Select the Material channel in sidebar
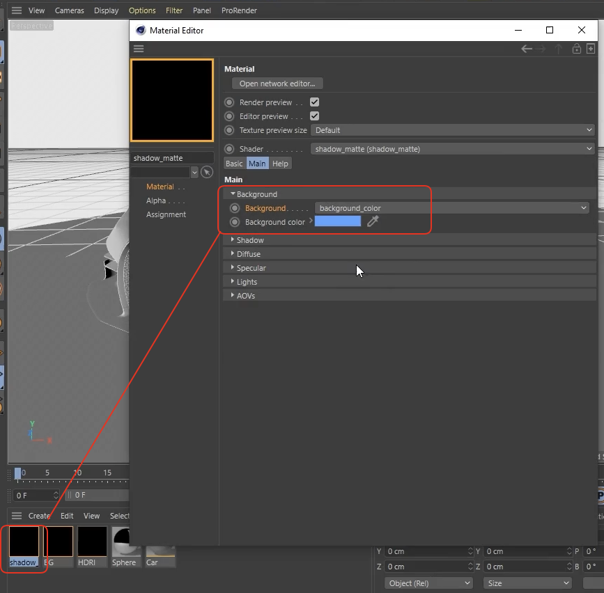Viewport: 604px width, 593px height. [x=160, y=187]
